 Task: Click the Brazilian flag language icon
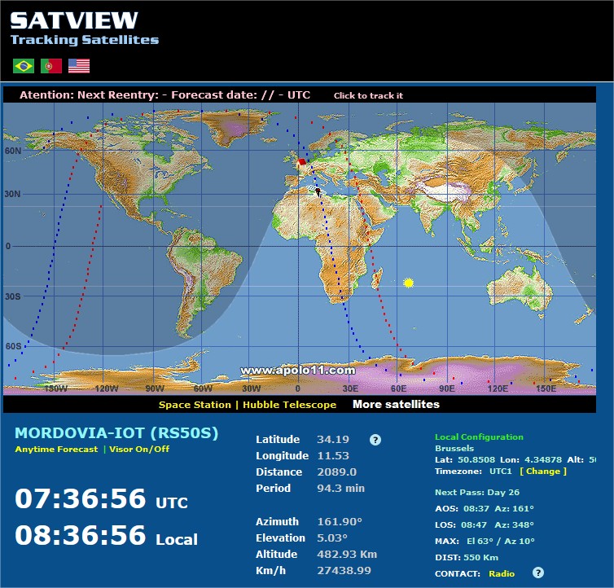24,66
